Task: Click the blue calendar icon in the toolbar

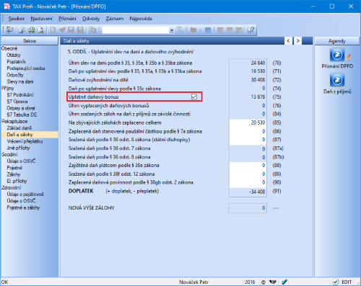Action: (208, 30)
